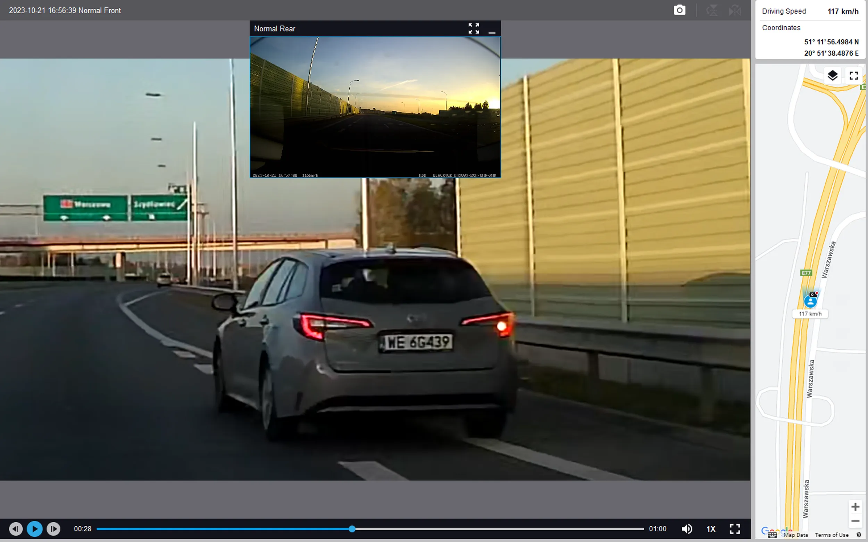This screenshot has width=868, height=542.
Task: Step back one frame
Action: click(15, 529)
